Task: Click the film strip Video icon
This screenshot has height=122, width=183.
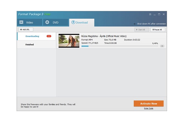Action: tap(21, 22)
